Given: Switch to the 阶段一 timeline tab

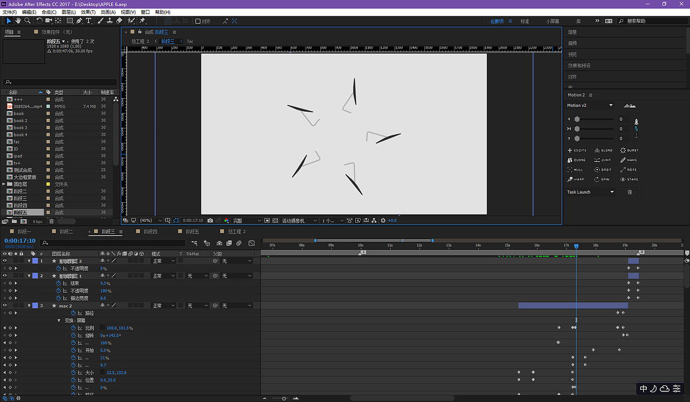Looking at the screenshot, I should pos(24,231).
